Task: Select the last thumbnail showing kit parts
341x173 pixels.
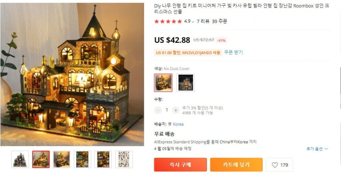Action: [124, 159]
